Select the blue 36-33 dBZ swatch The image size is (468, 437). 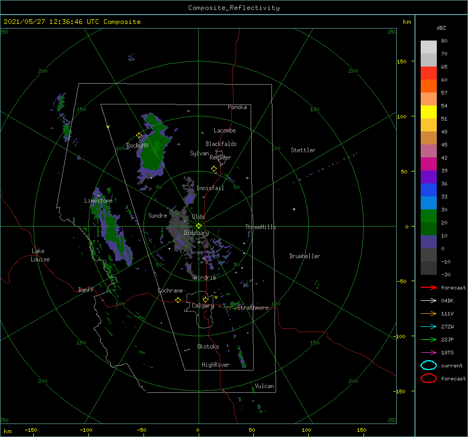428,190
